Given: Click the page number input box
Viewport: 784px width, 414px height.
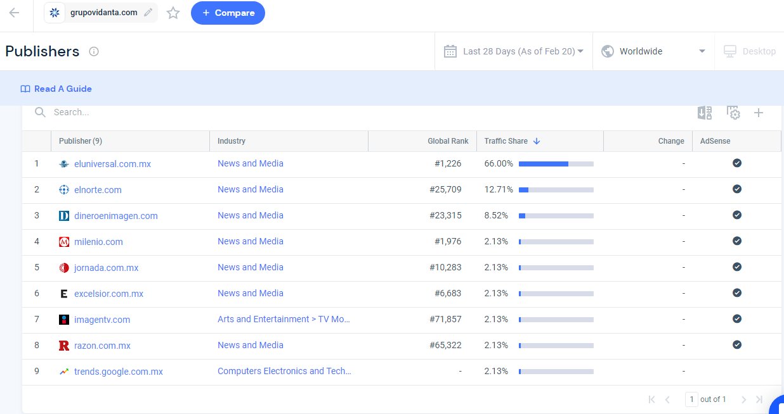Looking at the screenshot, I should tap(691, 399).
